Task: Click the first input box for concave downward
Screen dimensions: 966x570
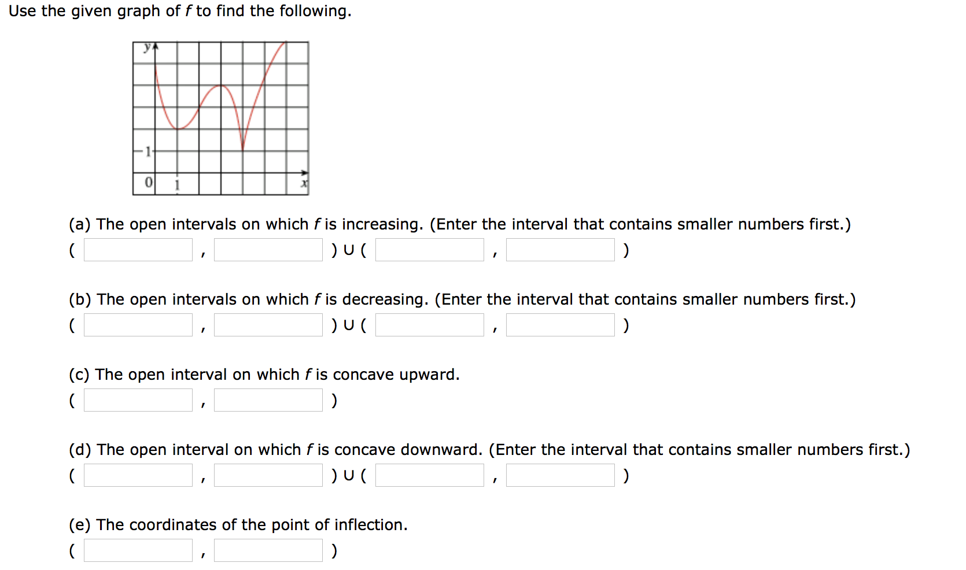Action: pyautogui.click(x=138, y=475)
